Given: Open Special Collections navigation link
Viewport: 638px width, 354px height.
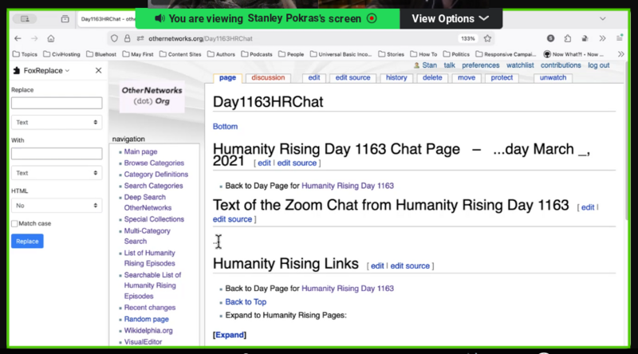Looking at the screenshot, I should tap(154, 219).
